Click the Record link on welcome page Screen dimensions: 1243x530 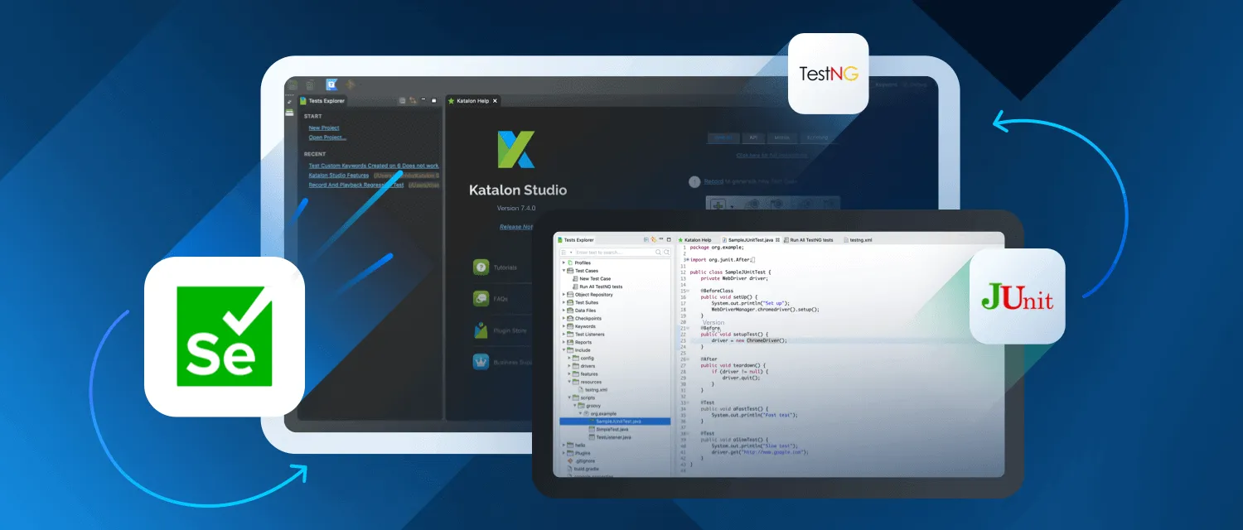(x=713, y=181)
